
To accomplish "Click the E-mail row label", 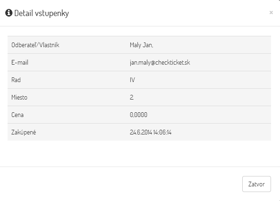I will [20, 62].
